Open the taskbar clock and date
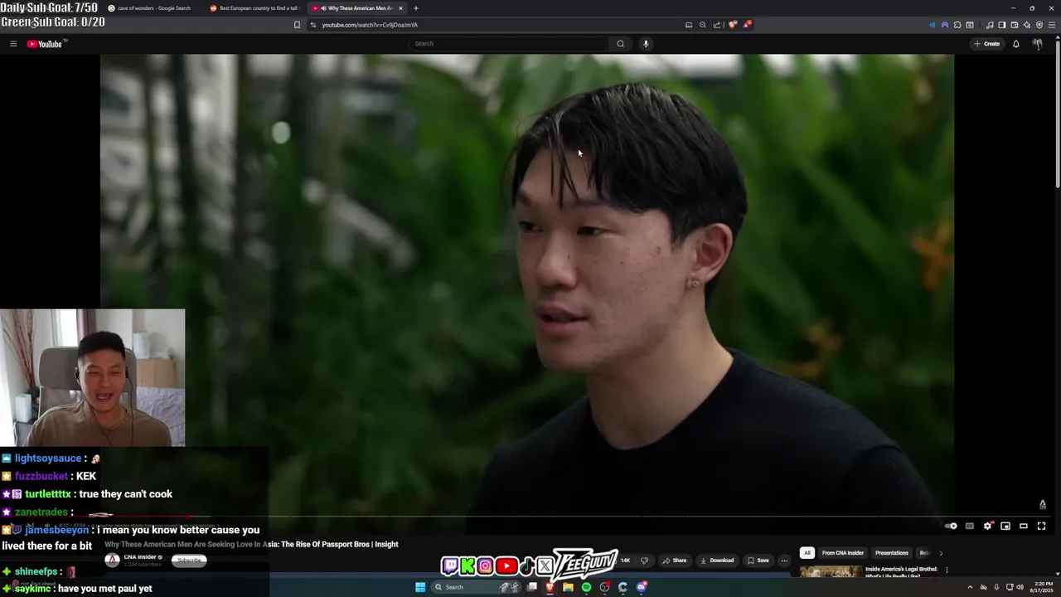Image resolution: width=1061 pixels, height=597 pixels. pos(1042,587)
